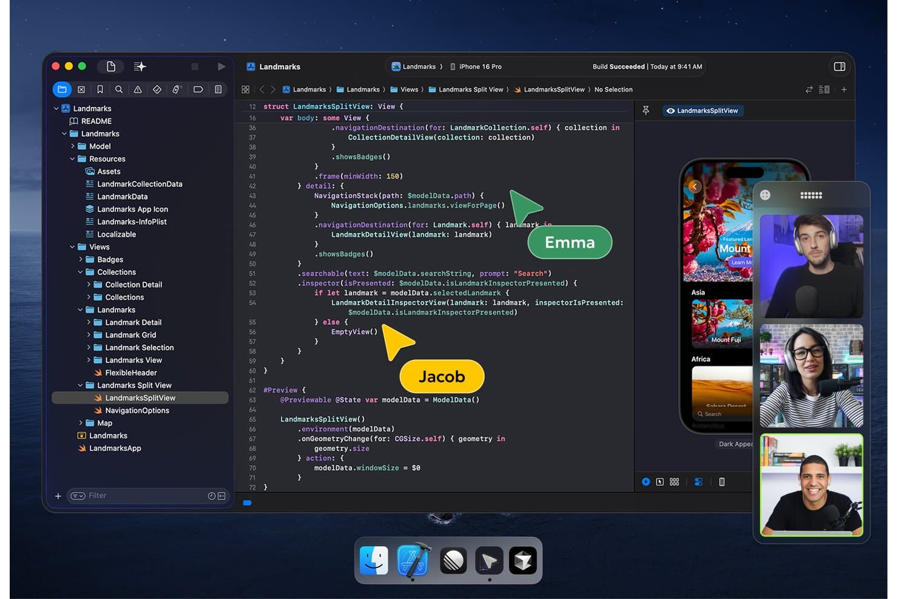Stop the running build
898x599 pixels.
pyautogui.click(x=195, y=66)
